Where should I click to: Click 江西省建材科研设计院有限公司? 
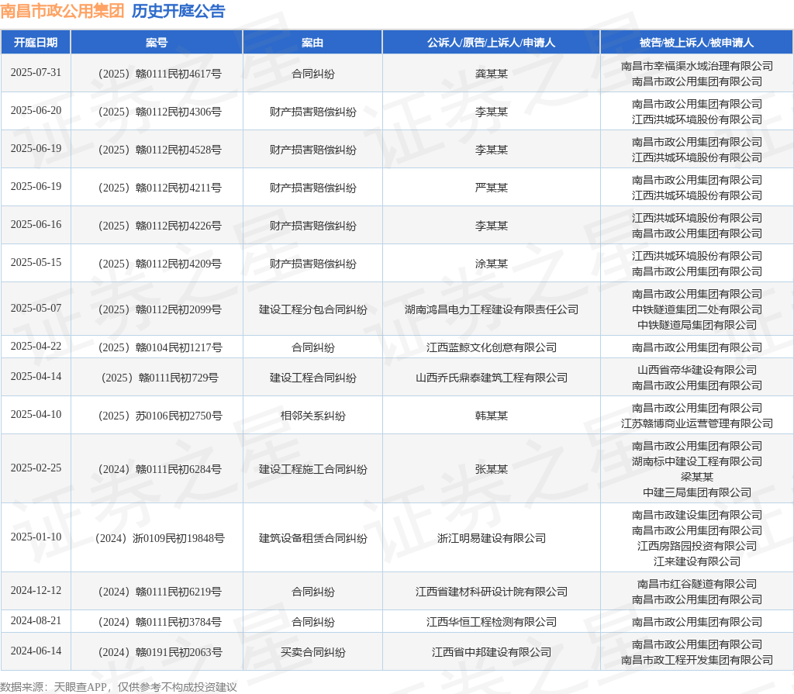[x=491, y=592]
